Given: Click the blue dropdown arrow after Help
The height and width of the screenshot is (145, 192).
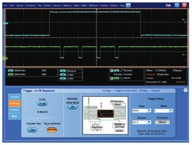Looking at the screenshot, I should (128, 5).
